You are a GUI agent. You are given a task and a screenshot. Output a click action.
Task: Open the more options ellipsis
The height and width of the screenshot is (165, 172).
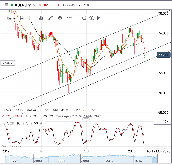[x=69, y=18]
